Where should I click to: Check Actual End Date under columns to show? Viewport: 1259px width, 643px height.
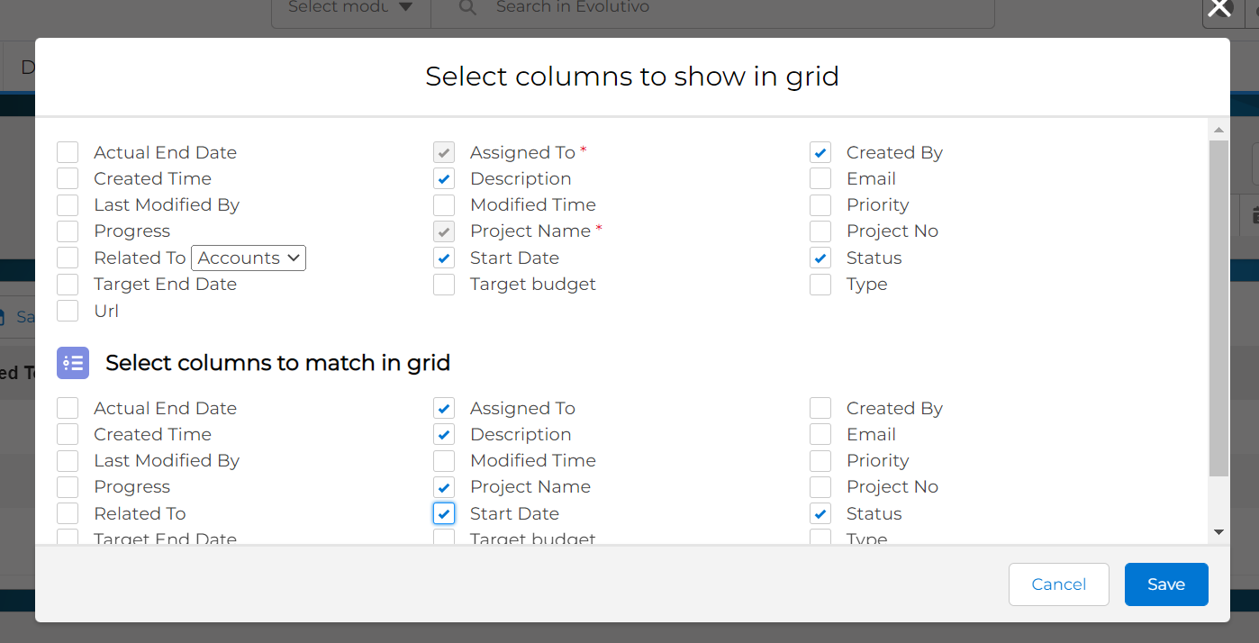click(x=68, y=152)
